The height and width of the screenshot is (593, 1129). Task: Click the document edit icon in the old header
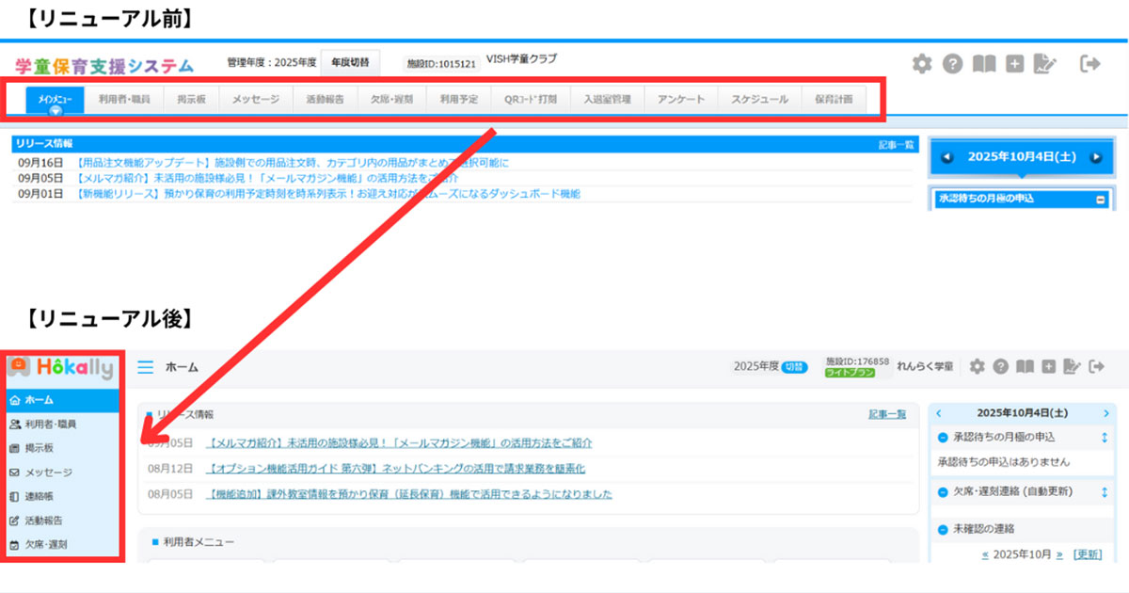pos(1044,64)
